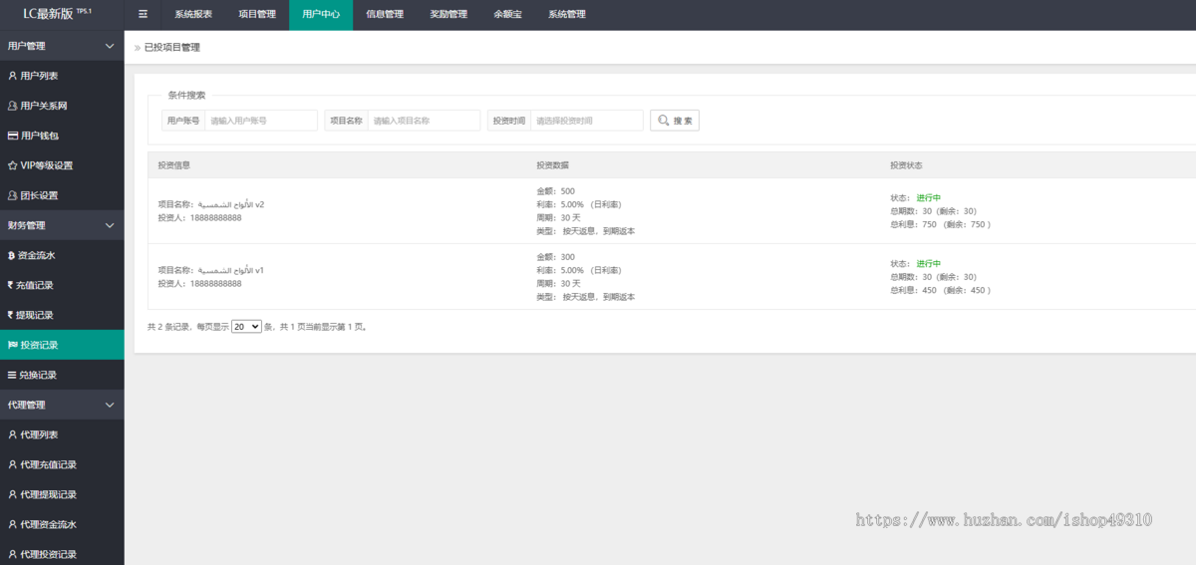Viewport: 1196px width, 565px height.
Task: Click the bitcoin icon beside 资金流水
Action: point(11,255)
